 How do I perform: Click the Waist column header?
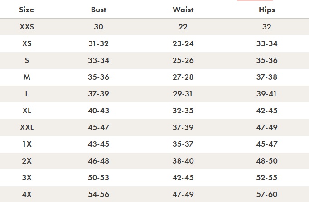tap(183, 10)
